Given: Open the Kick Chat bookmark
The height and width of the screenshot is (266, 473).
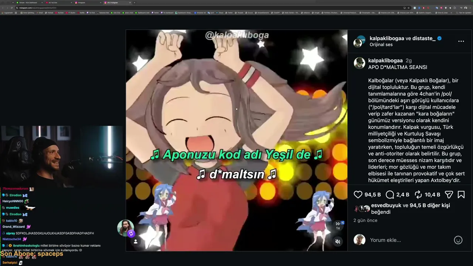Looking at the screenshot, I should pos(116,13).
